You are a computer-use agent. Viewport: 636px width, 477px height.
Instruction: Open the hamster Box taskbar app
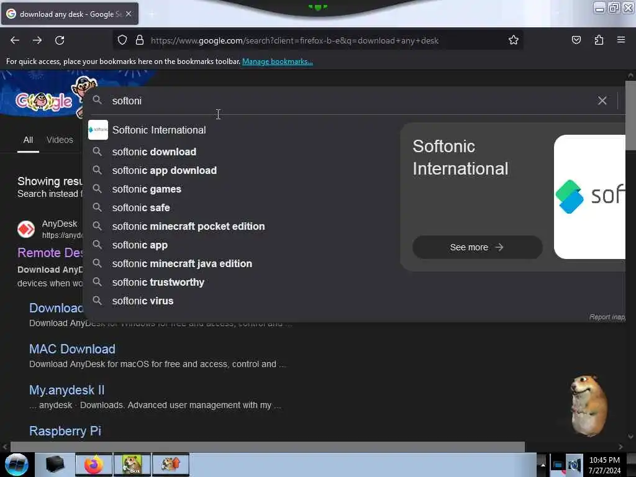132,464
